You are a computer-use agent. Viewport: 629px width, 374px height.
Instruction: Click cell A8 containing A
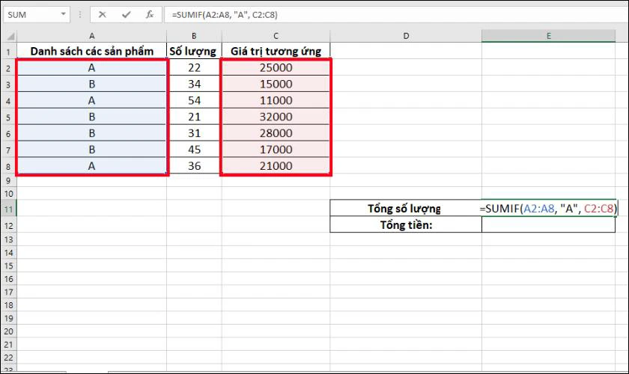(x=92, y=165)
